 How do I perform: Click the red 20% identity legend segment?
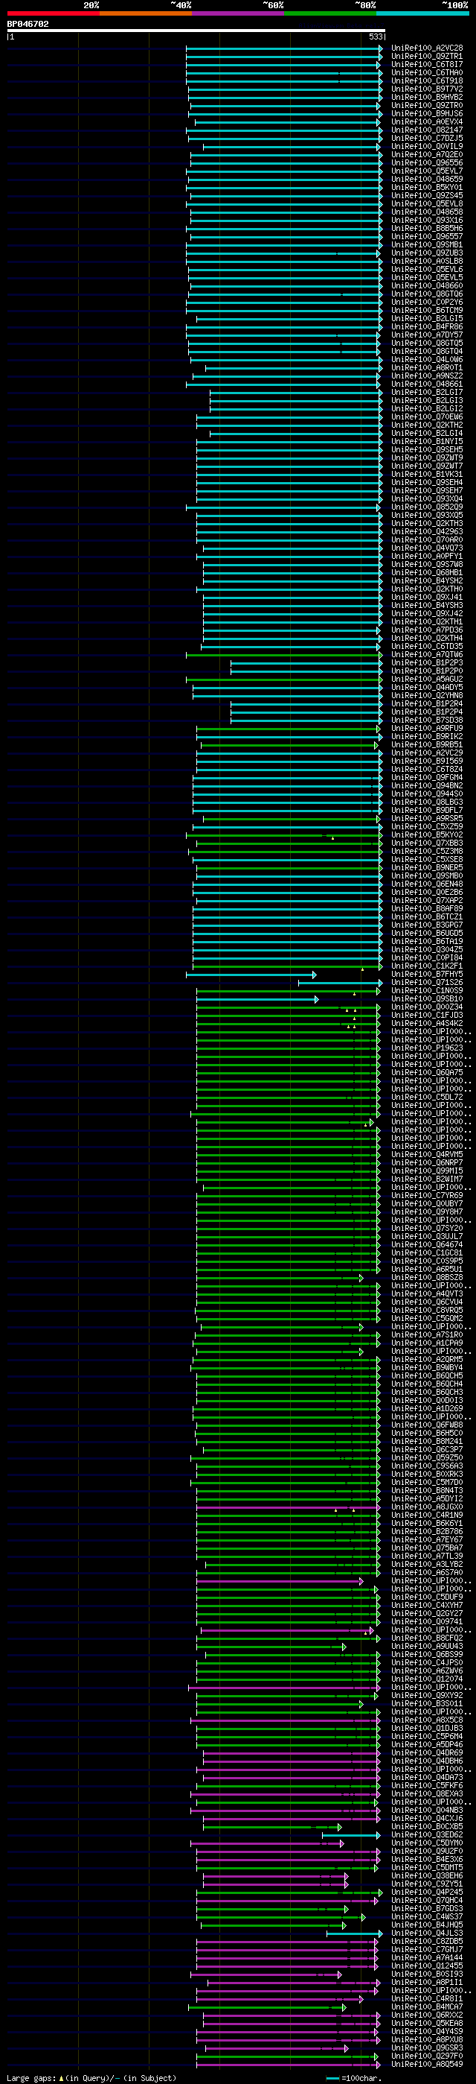54,13
